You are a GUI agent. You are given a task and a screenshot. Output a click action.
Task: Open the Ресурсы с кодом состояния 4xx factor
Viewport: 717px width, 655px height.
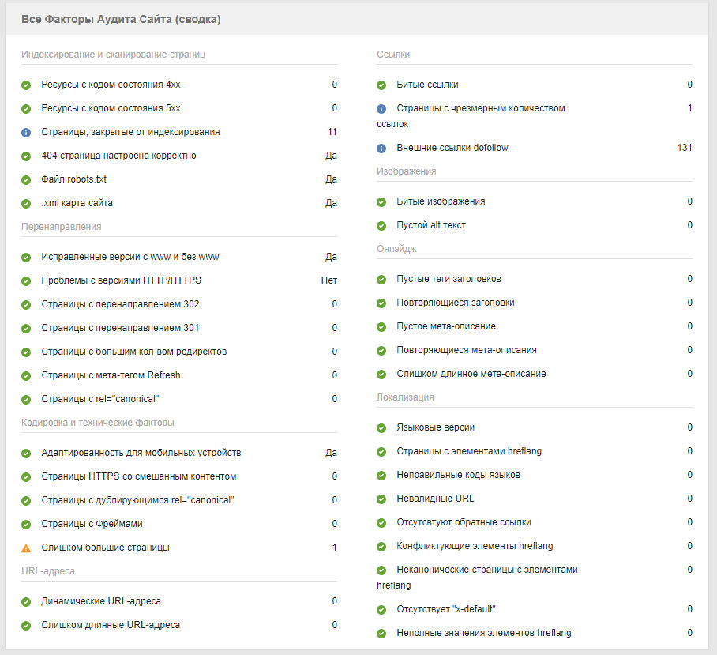pos(111,85)
